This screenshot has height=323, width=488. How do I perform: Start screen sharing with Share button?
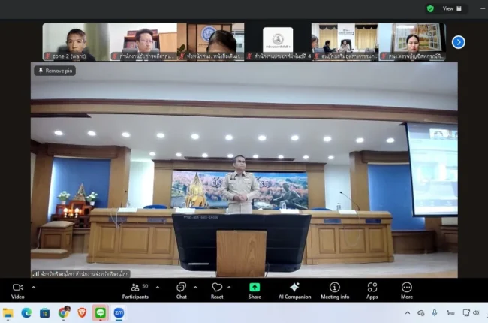pyautogui.click(x=255, y=290)
